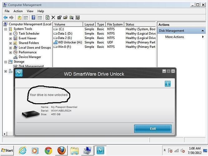The height and width of the screenshot is (156, 208).
Task: Select Performance in the tree
Action: [27, 52]
